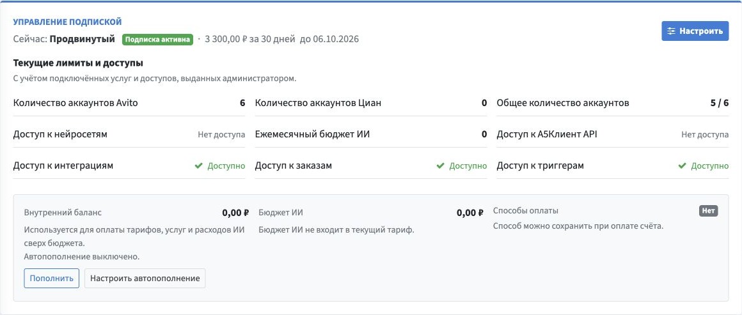Click the 0,00 ₽ value for Внутренний баланс
The width and height of the screenshot is (742, 315).
235,213
